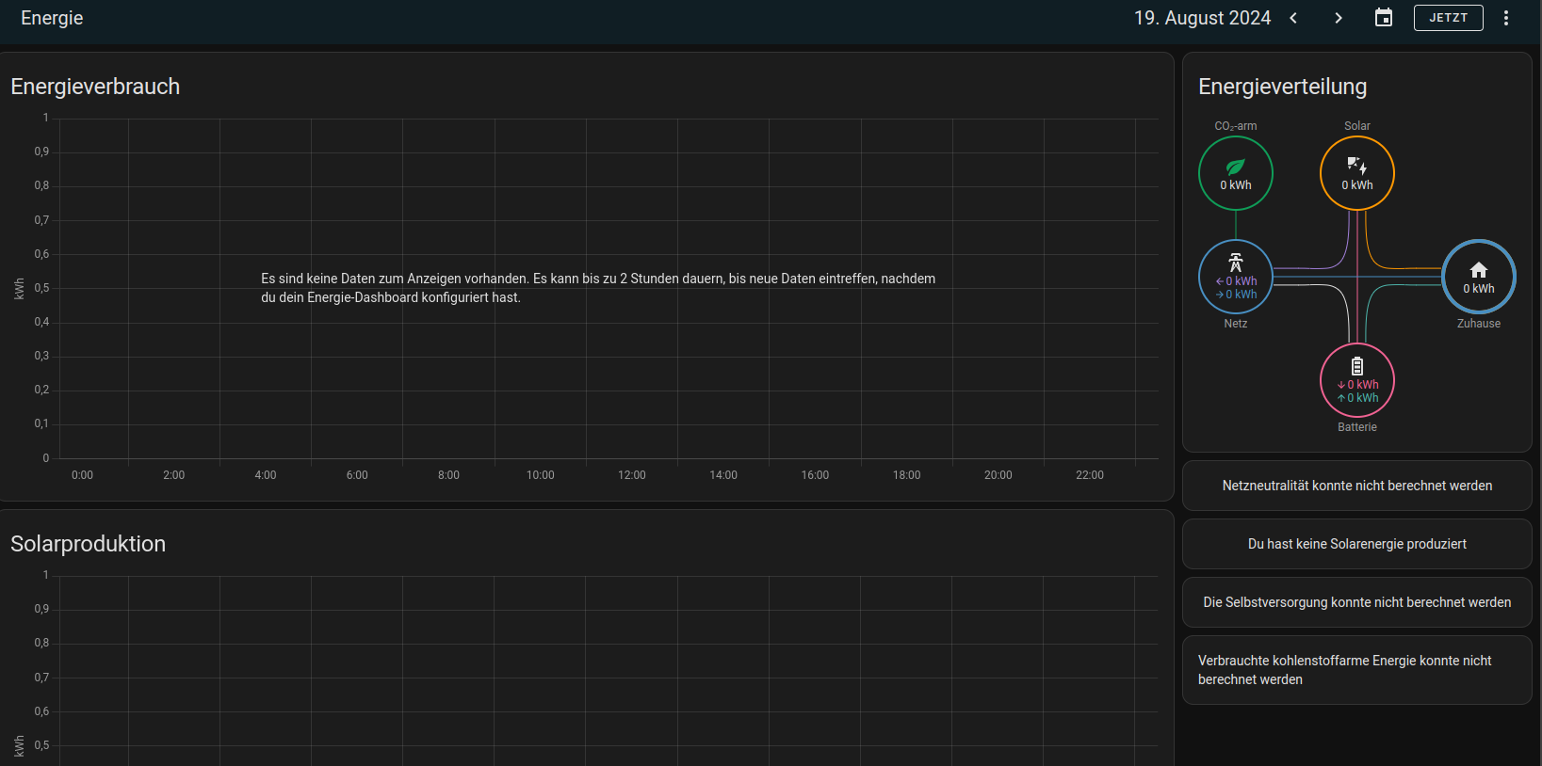Click the Solarproduktion card heading
1542x766 pixels.
(x=89, y=544)
